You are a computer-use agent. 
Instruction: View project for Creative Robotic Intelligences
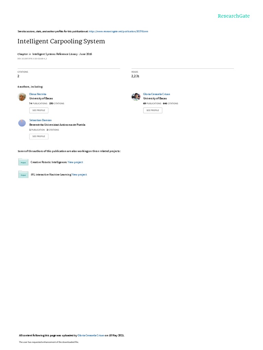tap(75, 162)
